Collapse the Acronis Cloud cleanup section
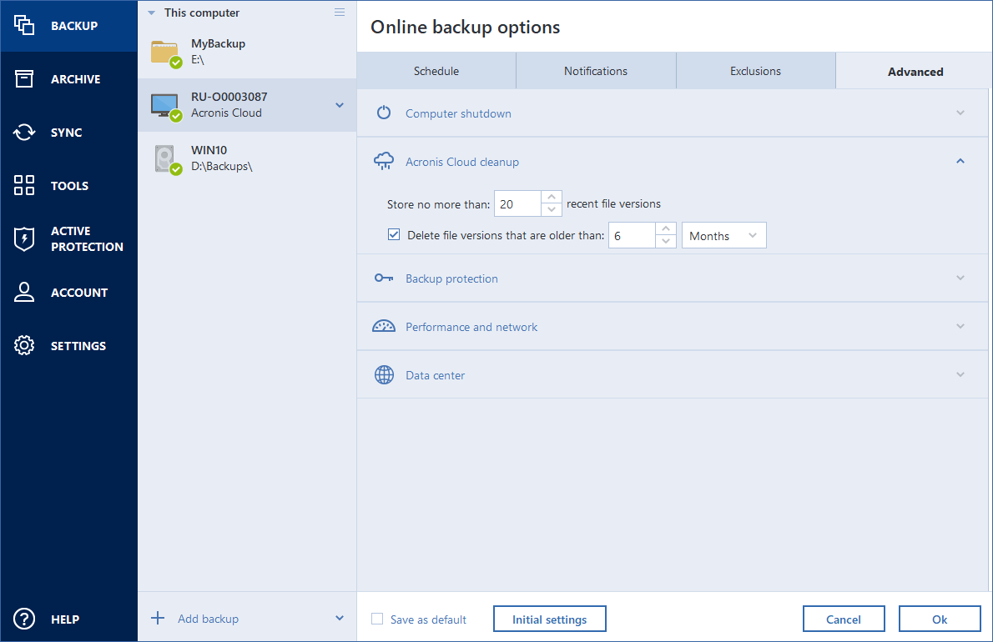 960,162
